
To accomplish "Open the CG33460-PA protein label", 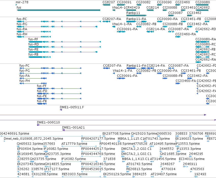I will (186, 81).
